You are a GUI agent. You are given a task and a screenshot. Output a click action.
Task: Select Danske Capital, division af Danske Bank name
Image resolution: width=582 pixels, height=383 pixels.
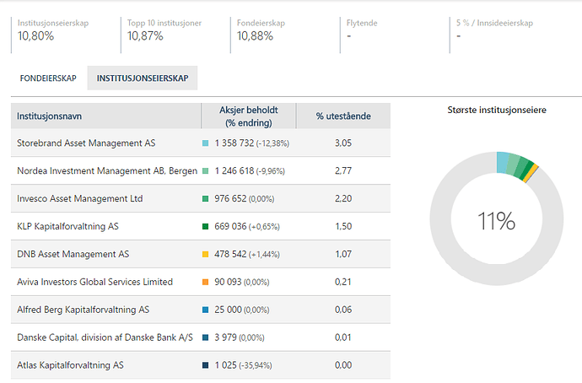pos(105,337)
